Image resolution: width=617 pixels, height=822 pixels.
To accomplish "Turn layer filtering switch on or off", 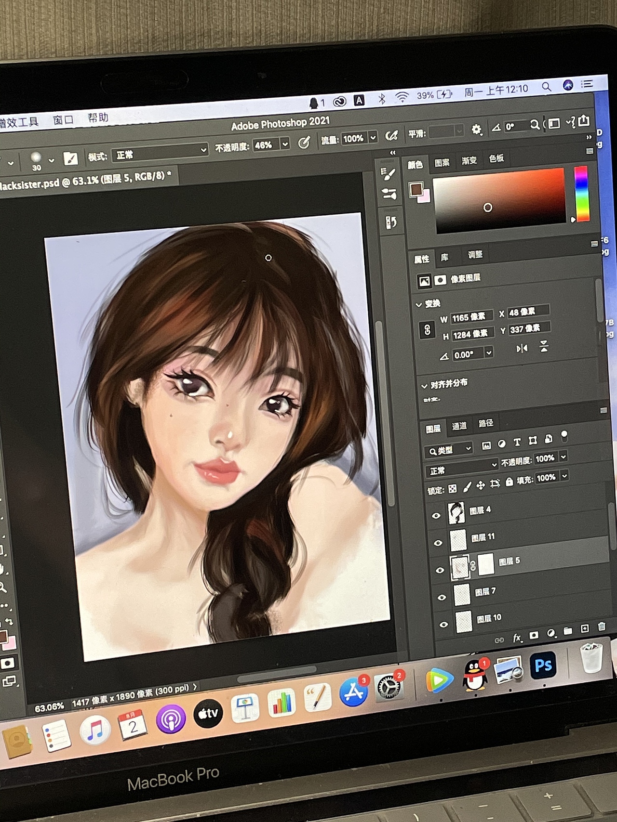I will pyautogui.click(x=564, y=436).
